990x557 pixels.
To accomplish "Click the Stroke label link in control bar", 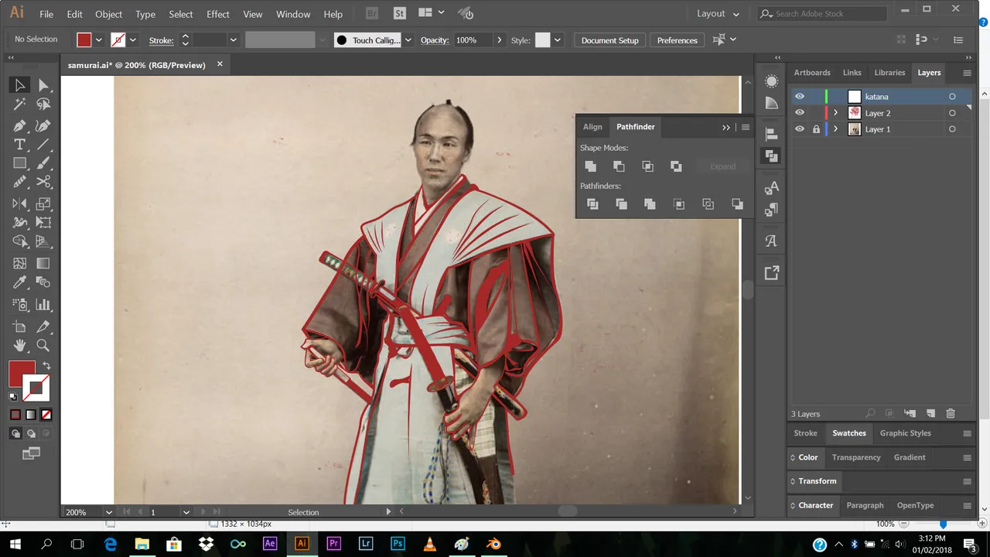I will tap(161, 40).
